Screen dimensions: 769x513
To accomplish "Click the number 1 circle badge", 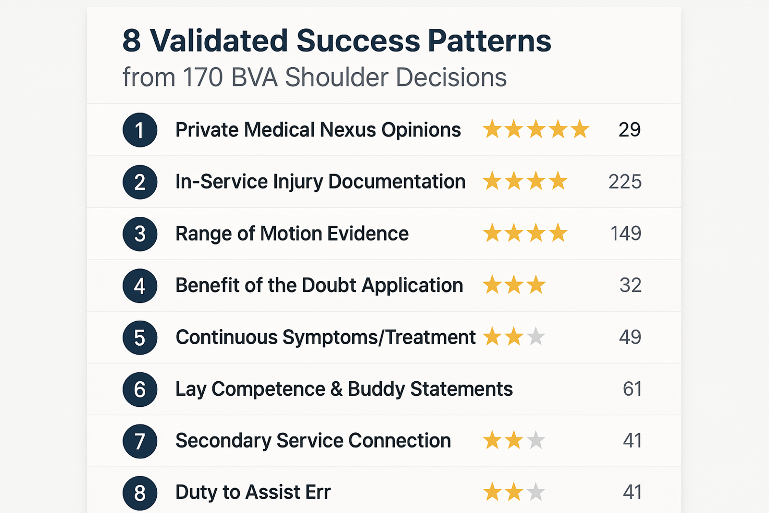I will (140, 130).
